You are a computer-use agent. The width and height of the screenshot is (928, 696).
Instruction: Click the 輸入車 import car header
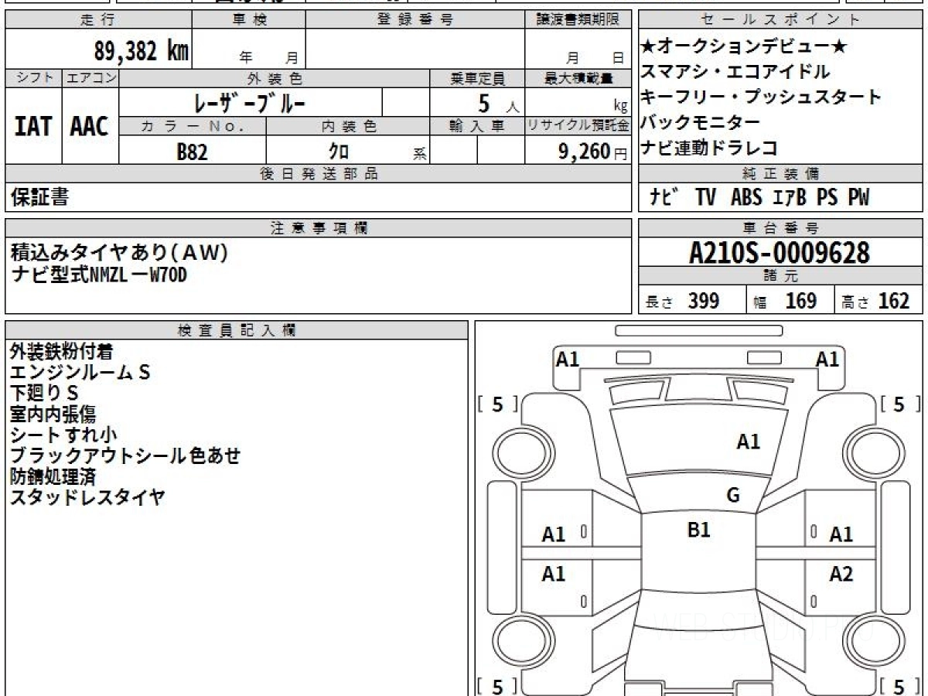[477, 127]
